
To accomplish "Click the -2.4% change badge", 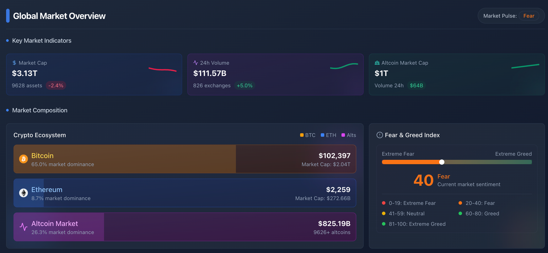I will [56, 86].
